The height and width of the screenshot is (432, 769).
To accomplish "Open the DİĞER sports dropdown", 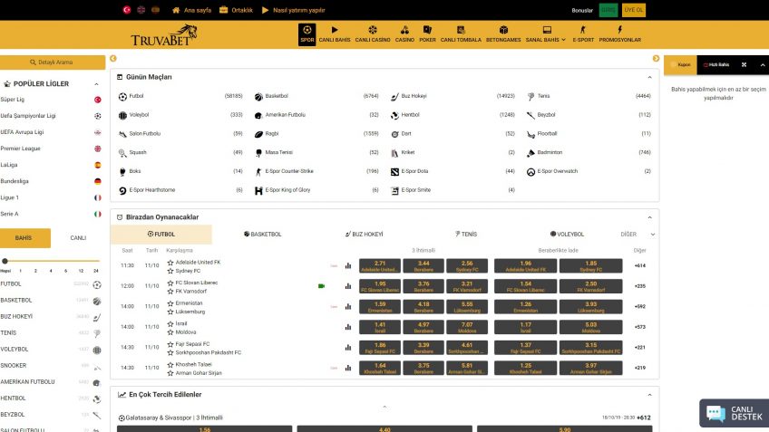I will (638, 235).
